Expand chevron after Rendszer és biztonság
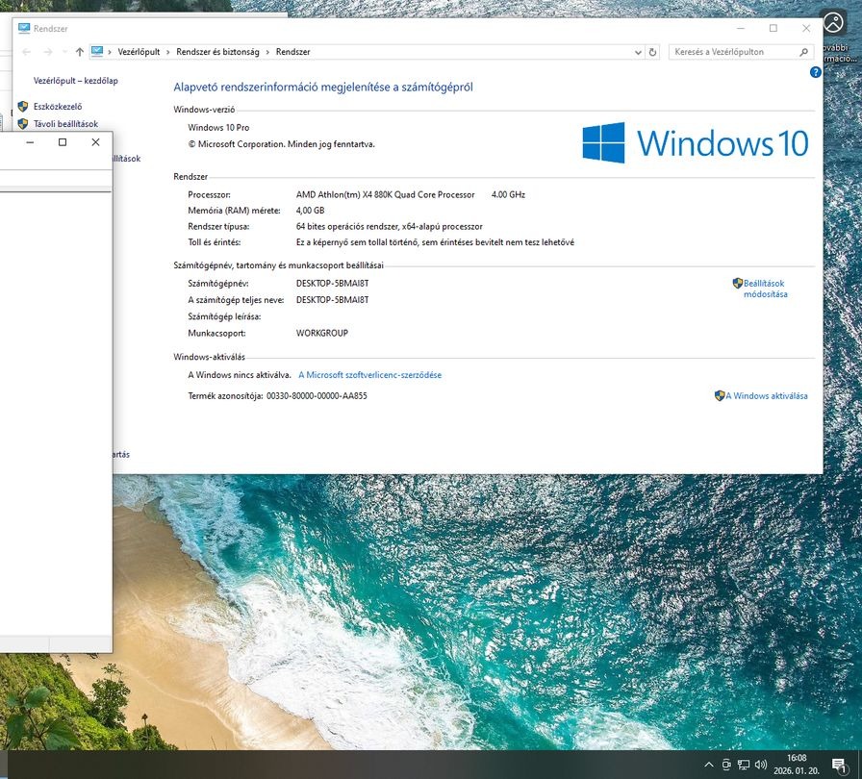The image size is (862, 779). tap(267, 52)
